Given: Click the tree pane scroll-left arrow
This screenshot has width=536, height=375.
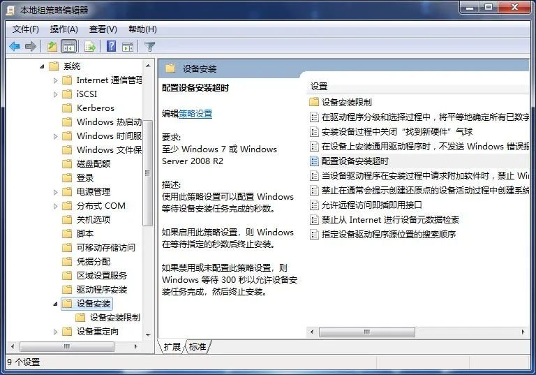Looking at the screenshot, I should pyautogui.click(x=13, y=346).
